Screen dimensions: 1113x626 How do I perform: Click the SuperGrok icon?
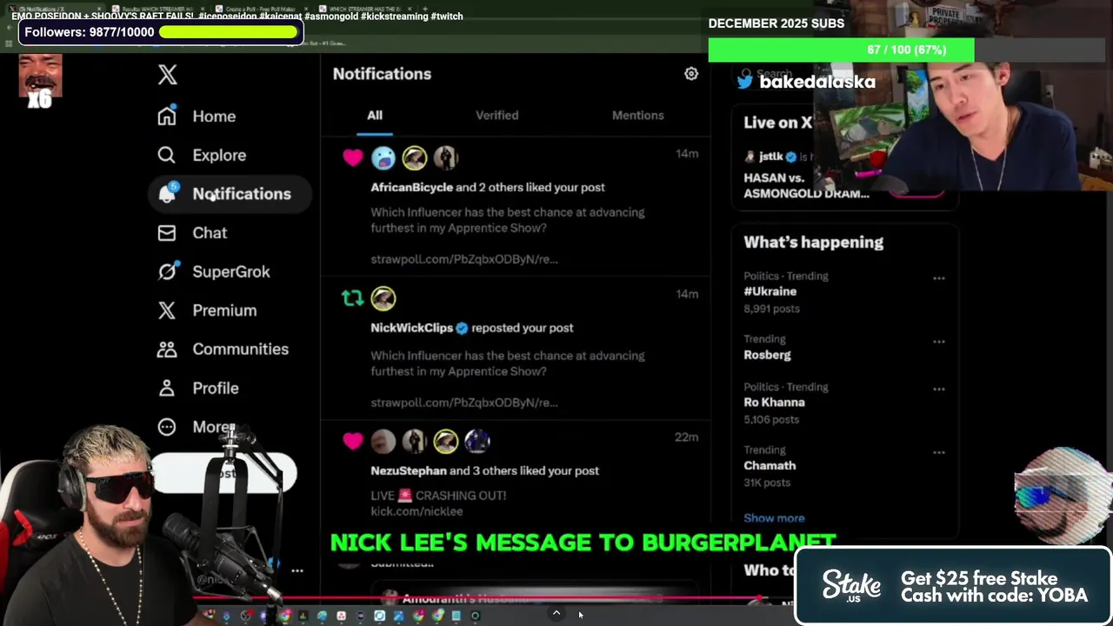(x=167, y=271)
